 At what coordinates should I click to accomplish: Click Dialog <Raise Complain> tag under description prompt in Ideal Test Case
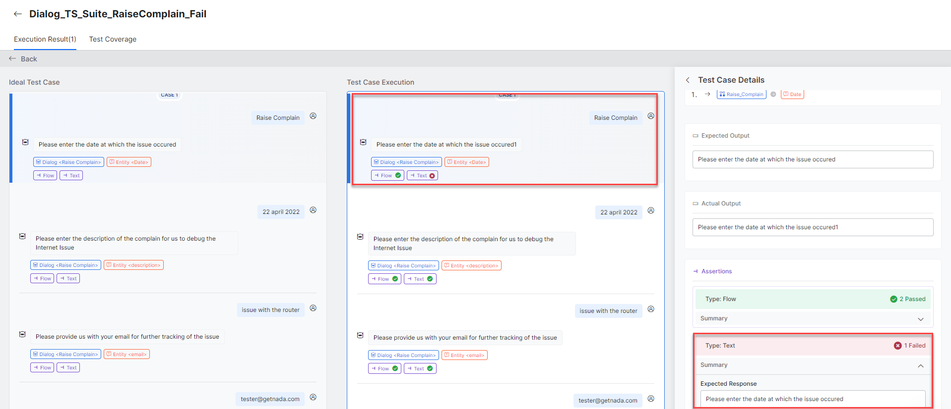65,265
